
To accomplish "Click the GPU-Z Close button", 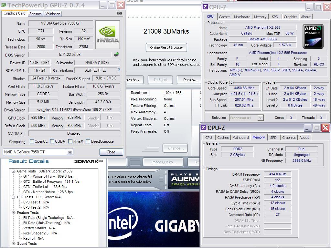I will (x=111, y=152).
